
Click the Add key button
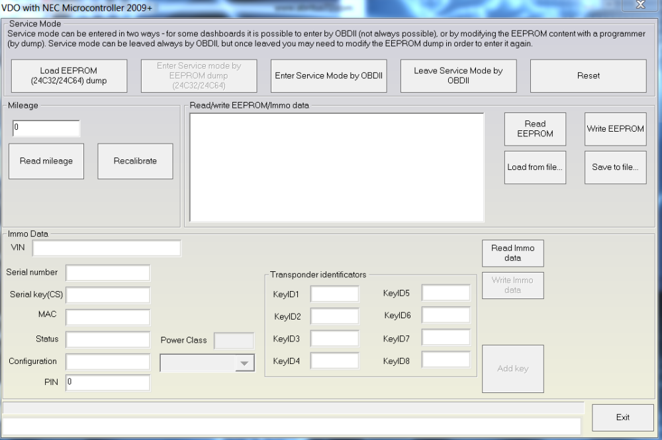[512, 369]
